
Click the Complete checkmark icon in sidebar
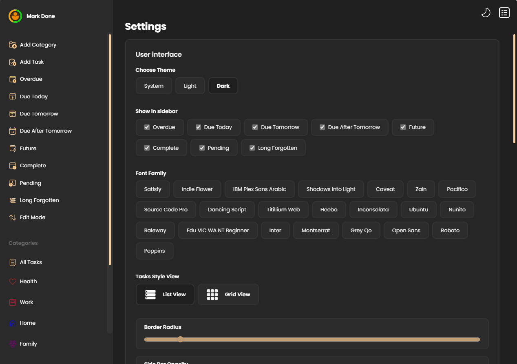[13, 166]
